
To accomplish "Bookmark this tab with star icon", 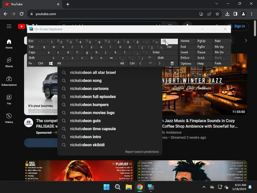I will [x=217, y=14].
